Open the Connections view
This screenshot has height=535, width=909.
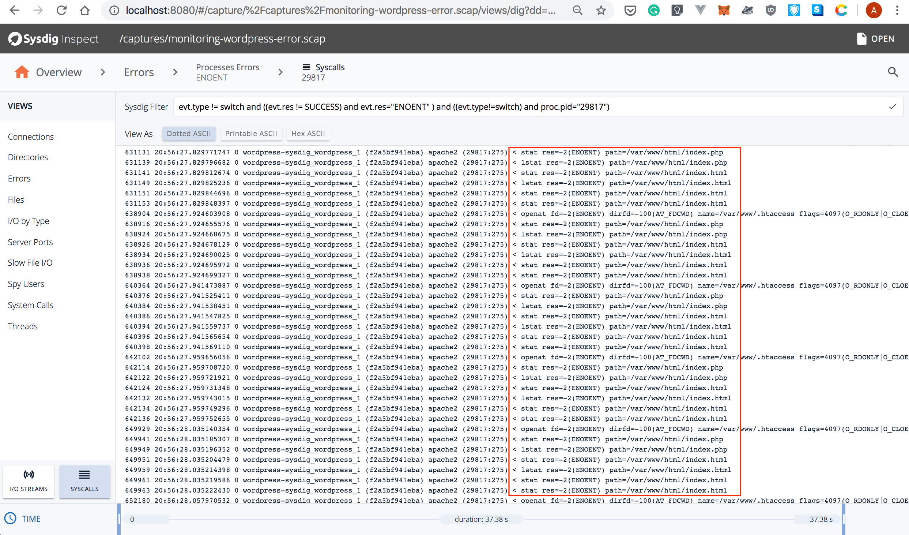pyautogui.click(x=31, y=137)
